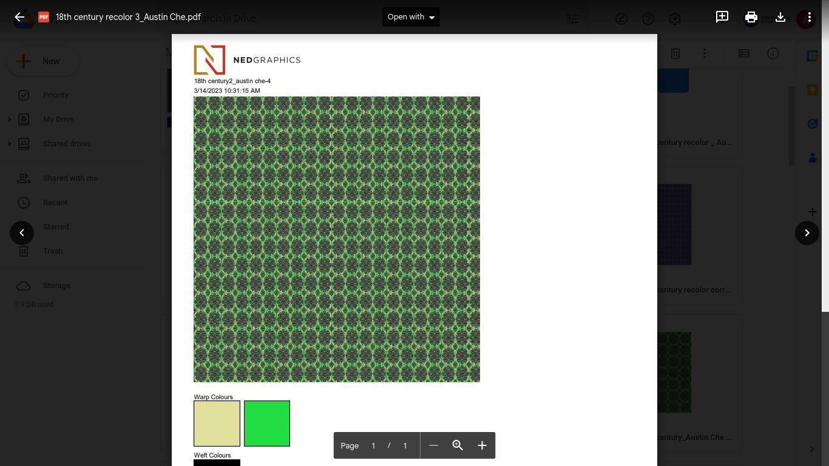Go to previous file with left arrow

point(22,233)
